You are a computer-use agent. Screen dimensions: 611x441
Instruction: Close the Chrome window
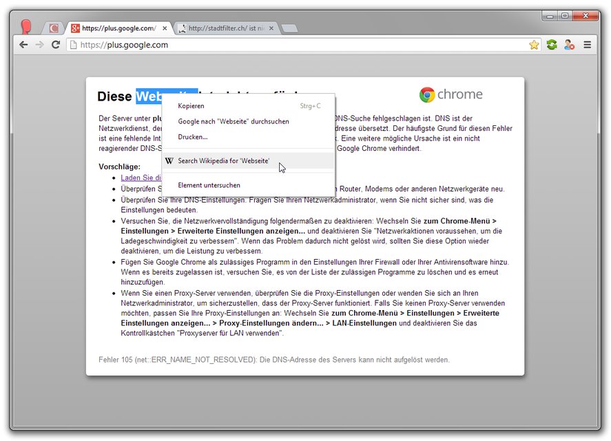point(586,16)
